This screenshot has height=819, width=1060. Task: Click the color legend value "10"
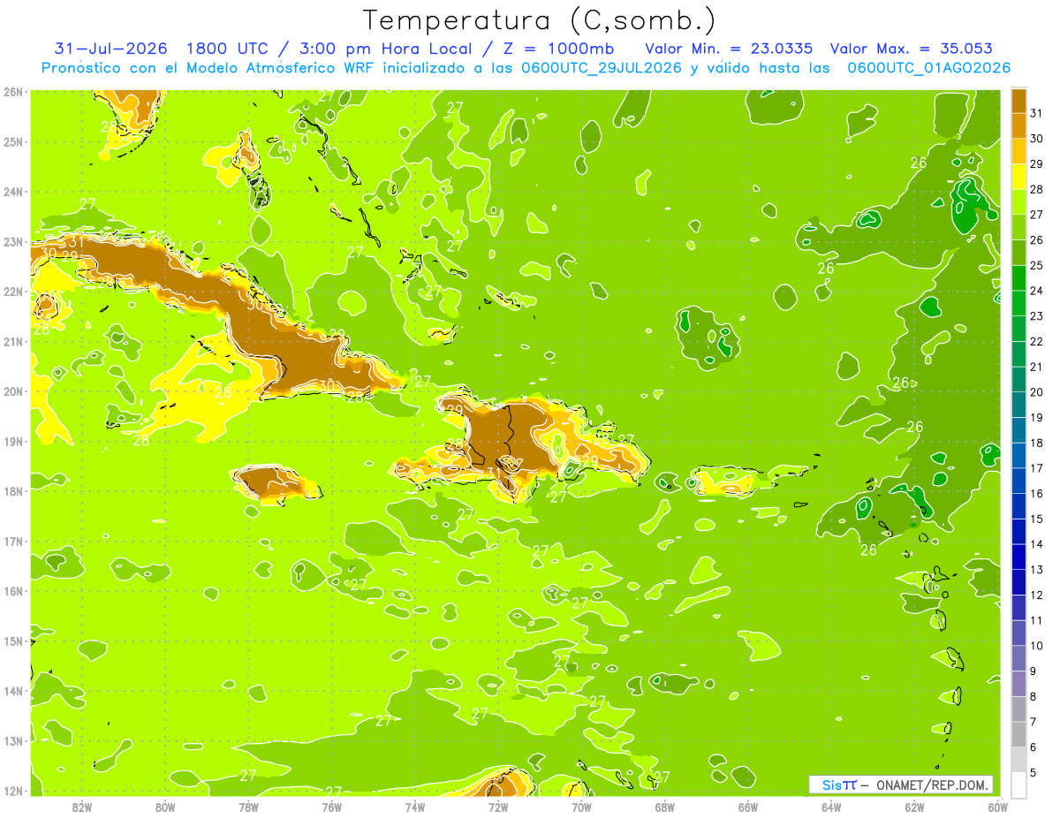[x=1036, y=646]
